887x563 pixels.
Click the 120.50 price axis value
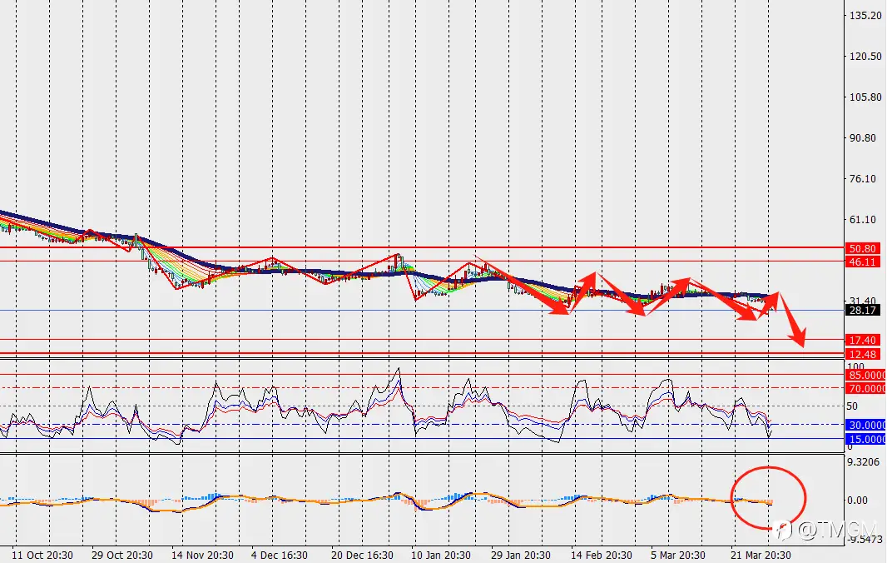click(865, 56)
